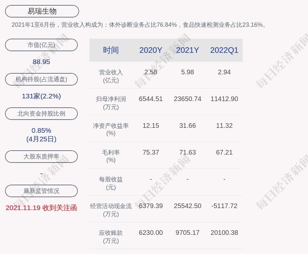Click the 大股东质押率 pill
The width and height of the screenshot is (308, 254).
point(41,157)
